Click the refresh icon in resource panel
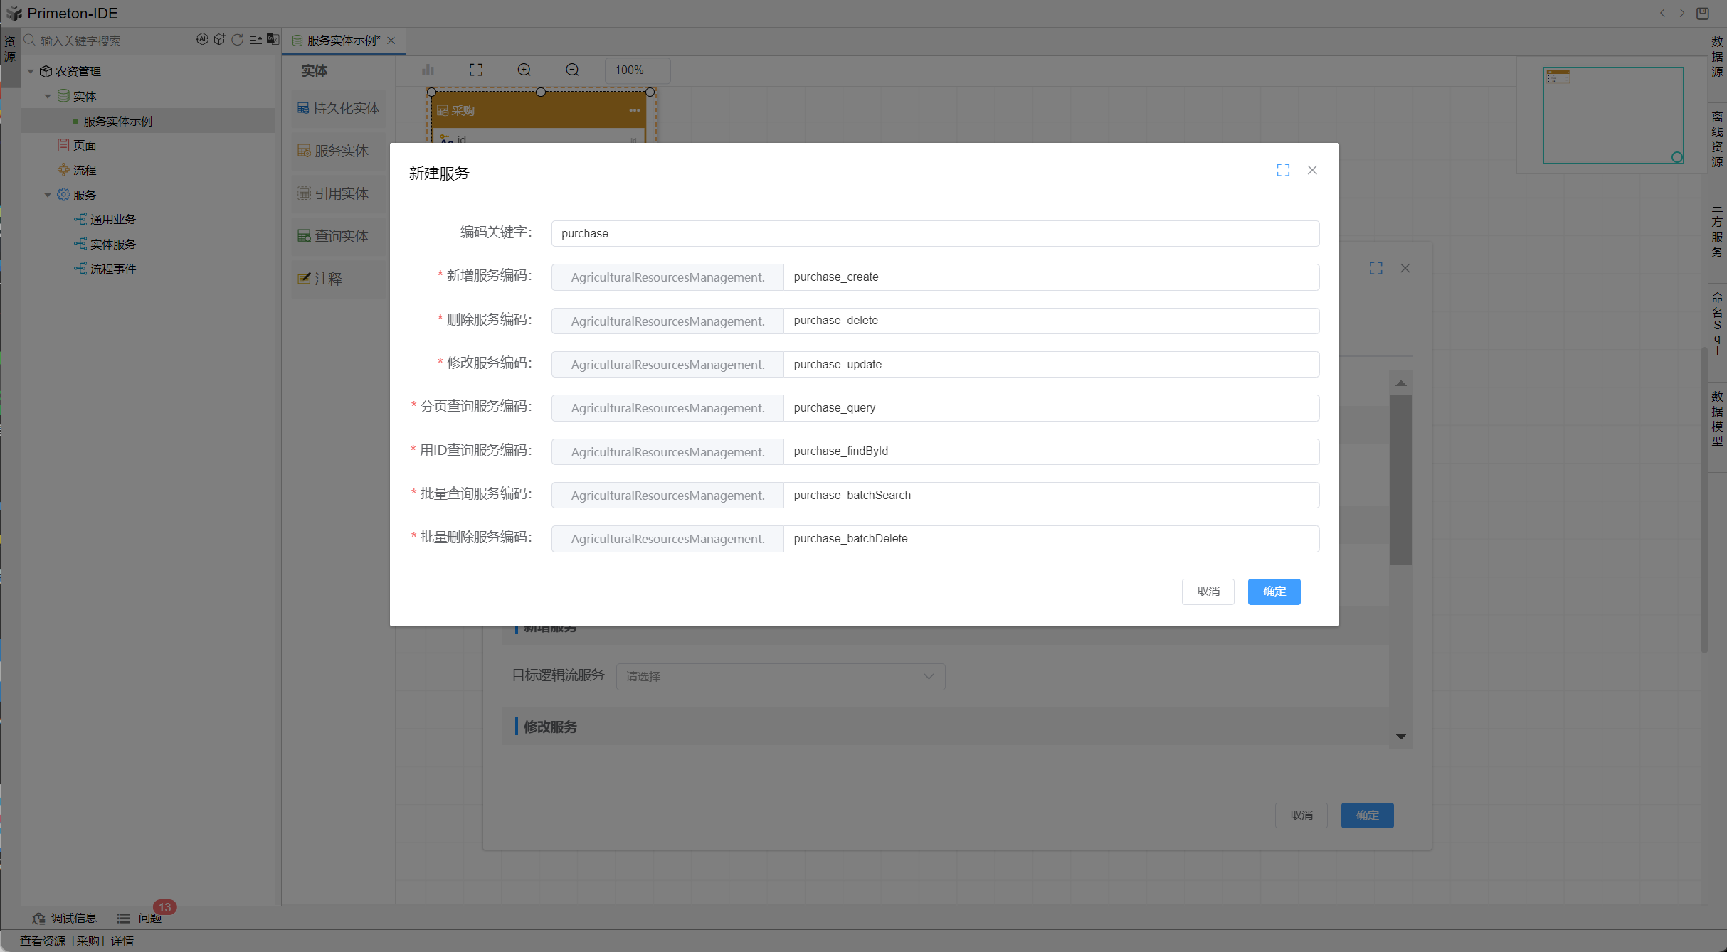This screenshot has height=952, width=1727. pos(237,39)
